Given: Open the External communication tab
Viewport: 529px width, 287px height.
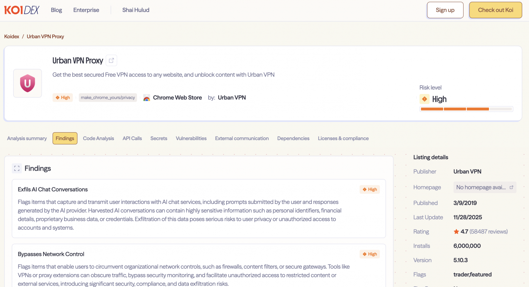Looking at the screenshot, I should point(242,138).
